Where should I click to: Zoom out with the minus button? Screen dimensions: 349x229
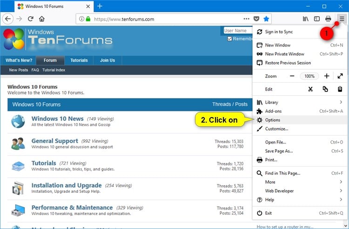click(x=292, y=76)
